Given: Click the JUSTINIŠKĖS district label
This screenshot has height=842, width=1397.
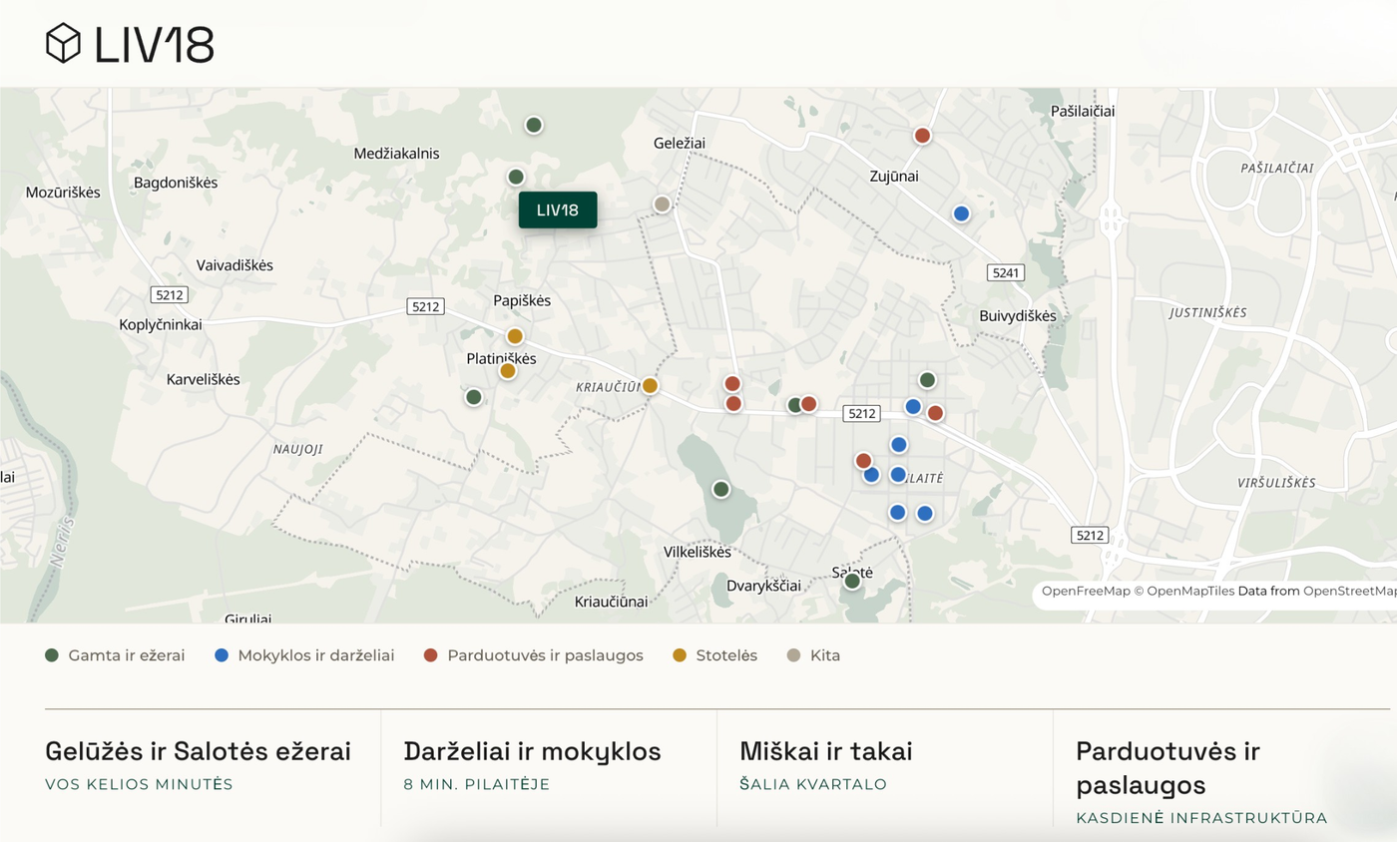Looking at the screenshot, I should click(x=1208, y=312).
